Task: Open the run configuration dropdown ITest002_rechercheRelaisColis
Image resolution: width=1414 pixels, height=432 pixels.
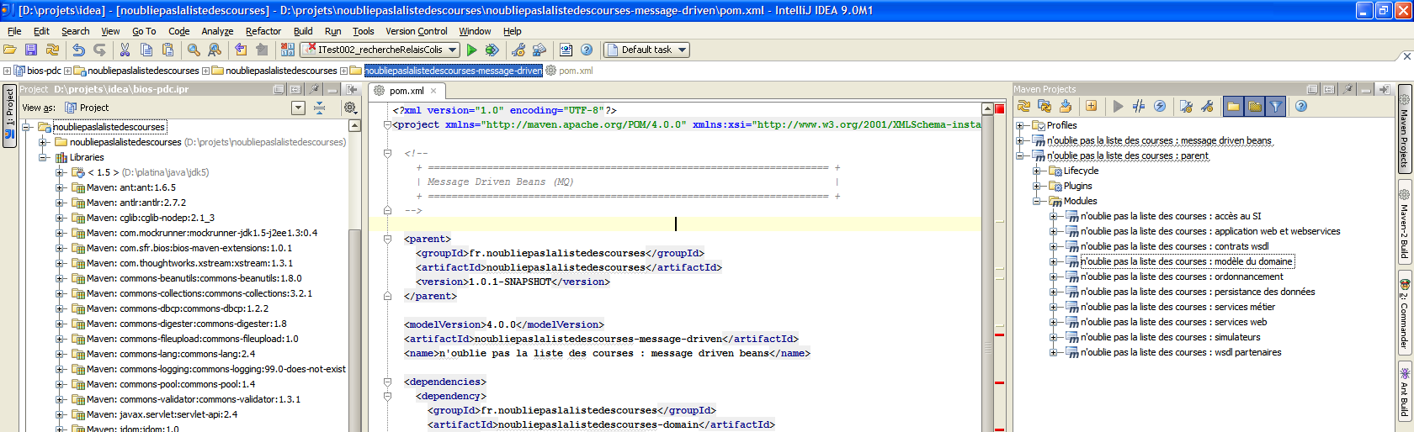Action: [381, 50]
